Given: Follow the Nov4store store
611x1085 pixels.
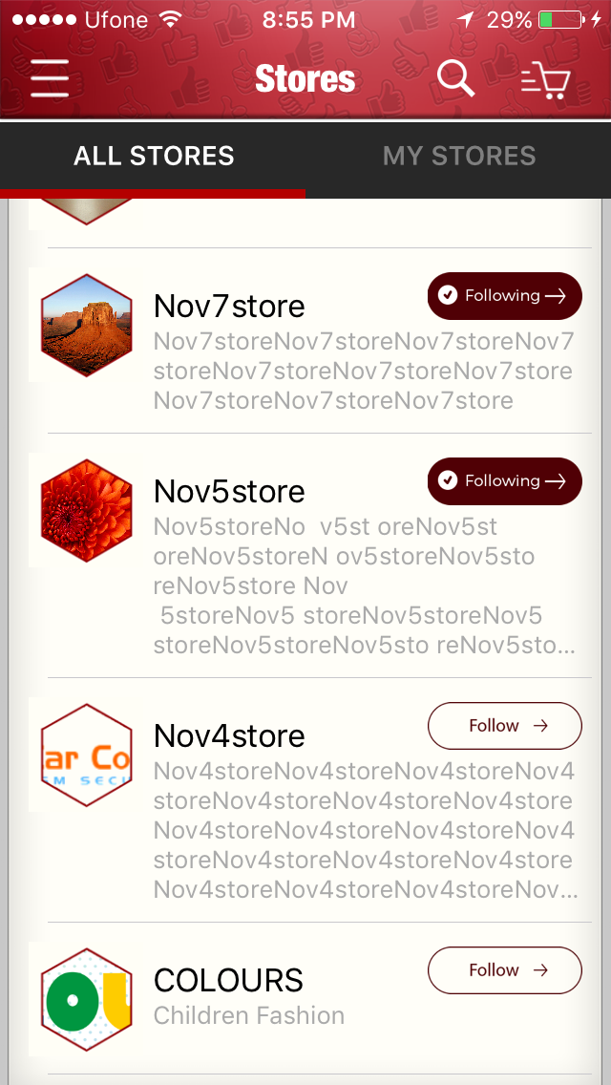Looking at the screenshot, I should [x=504, y=726].
